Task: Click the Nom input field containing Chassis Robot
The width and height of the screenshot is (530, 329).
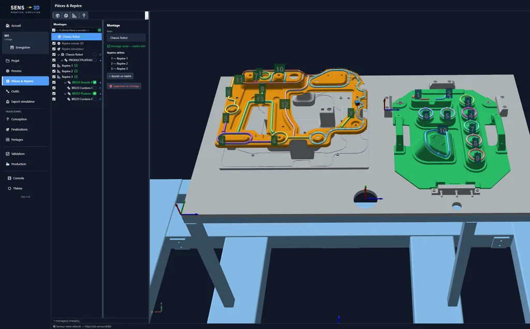Action: click(x=126, y=38)
